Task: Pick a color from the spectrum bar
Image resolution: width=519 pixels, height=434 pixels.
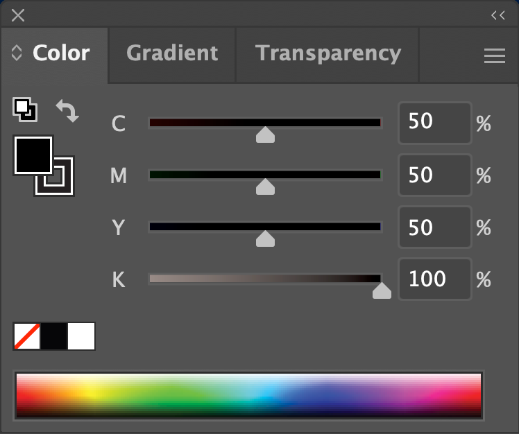Action: [248, 395]
